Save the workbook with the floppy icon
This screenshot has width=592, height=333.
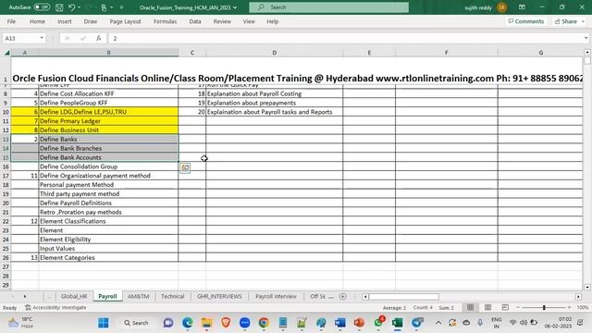[x=59, y=7]
